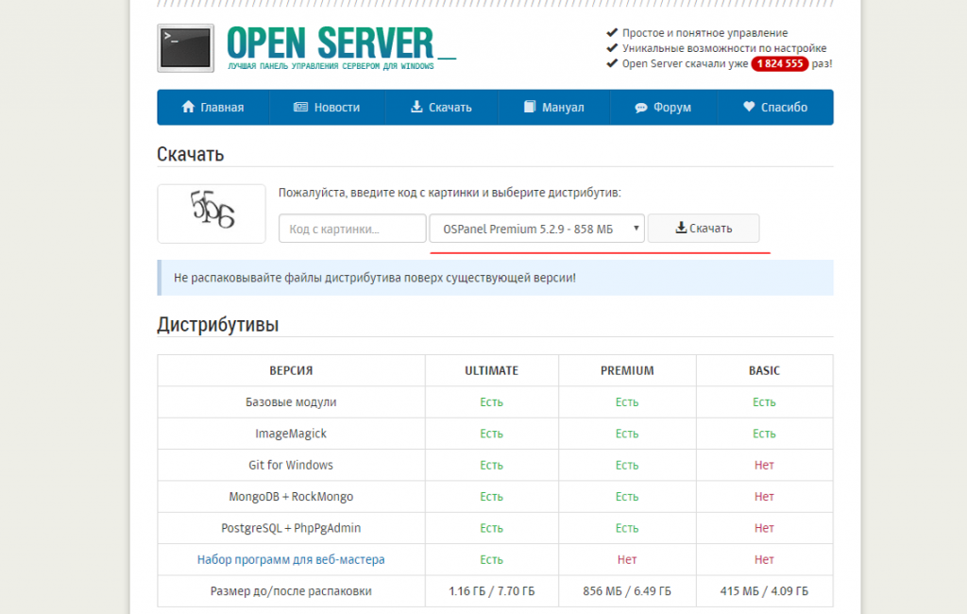
Task: Click the captcha image showing 556
Action: coord(212,213)
